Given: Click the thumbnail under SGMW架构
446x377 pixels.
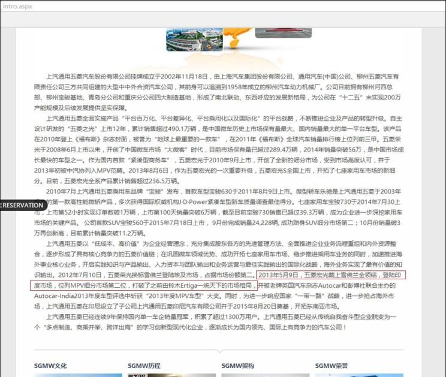Looking at the screenshot, I should point(266,375).
